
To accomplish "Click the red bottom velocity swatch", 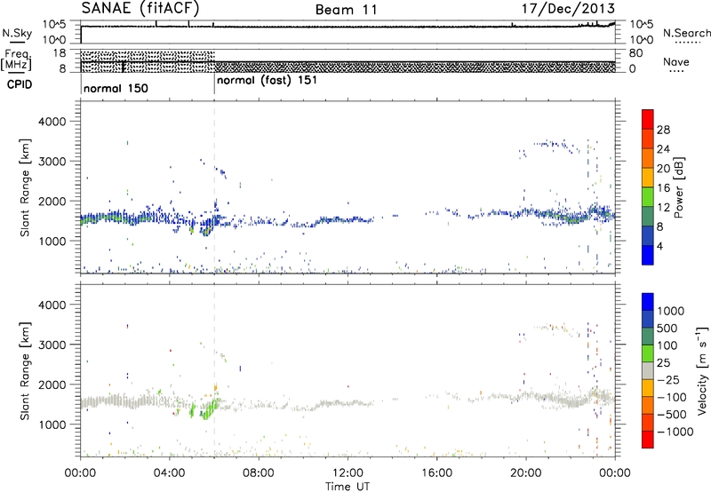I will 648,440.
